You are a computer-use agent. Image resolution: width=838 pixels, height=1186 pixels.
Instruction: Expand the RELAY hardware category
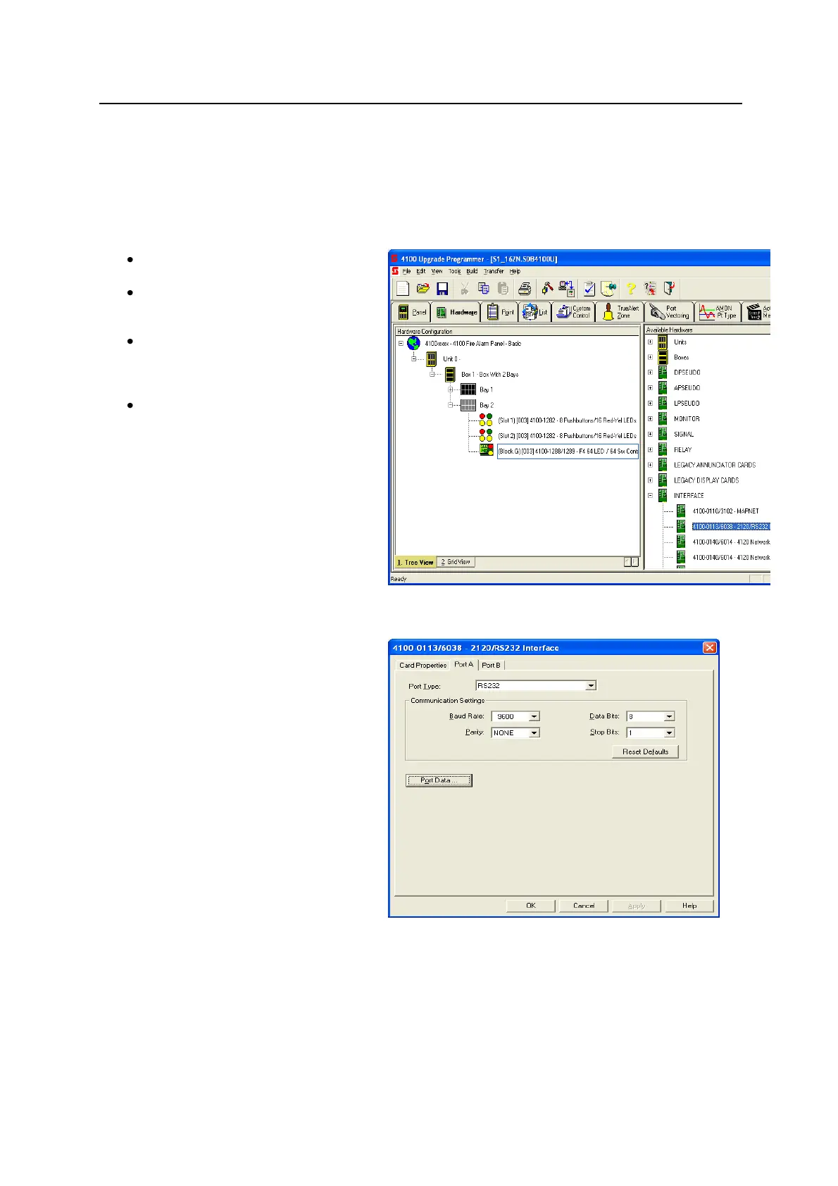click(650, 449)
